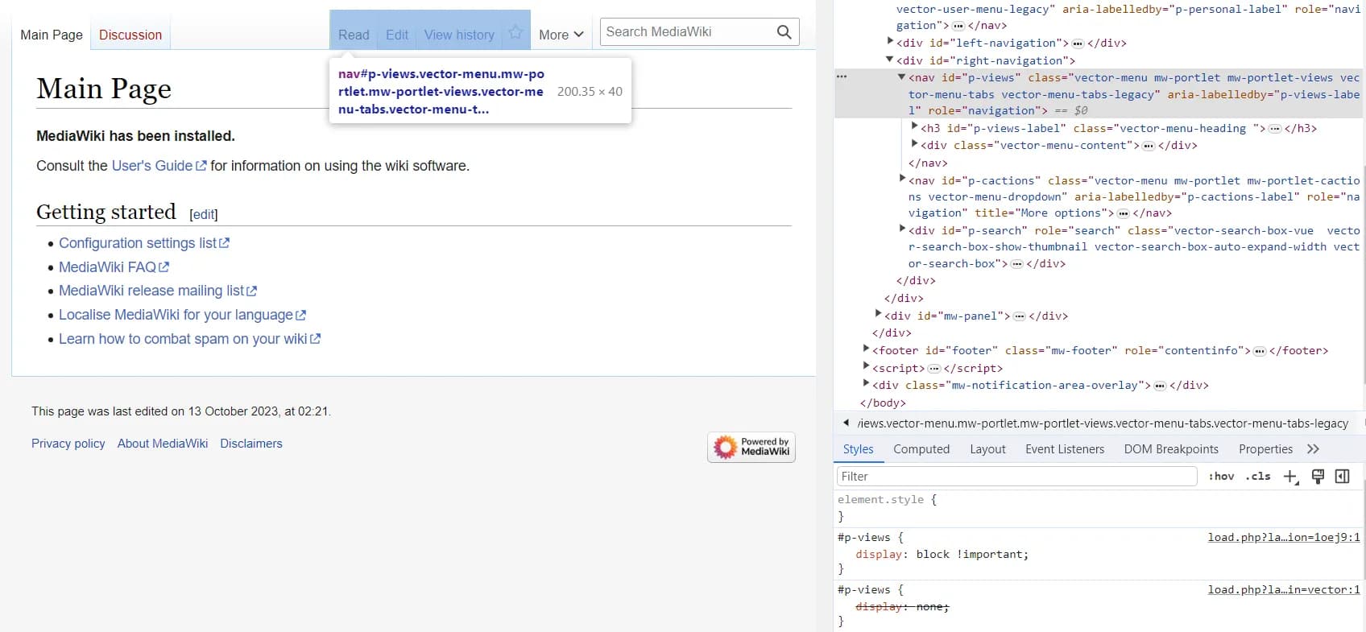Click the struck-through display: none declaration
This screenshot has width=1366, height=632.
point(902,607)
